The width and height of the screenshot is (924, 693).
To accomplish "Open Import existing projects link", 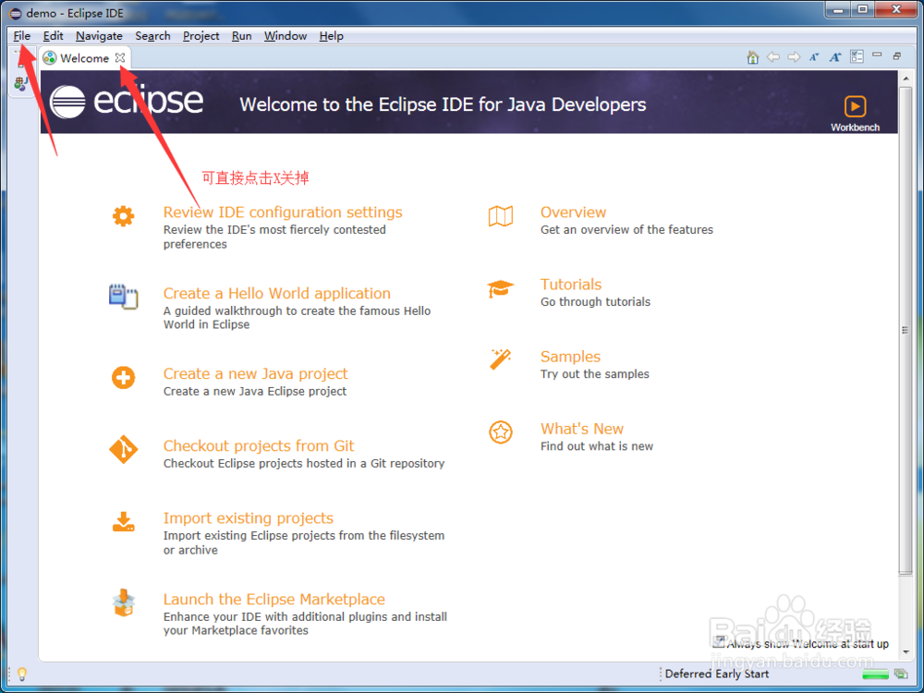I will point(248,518).
